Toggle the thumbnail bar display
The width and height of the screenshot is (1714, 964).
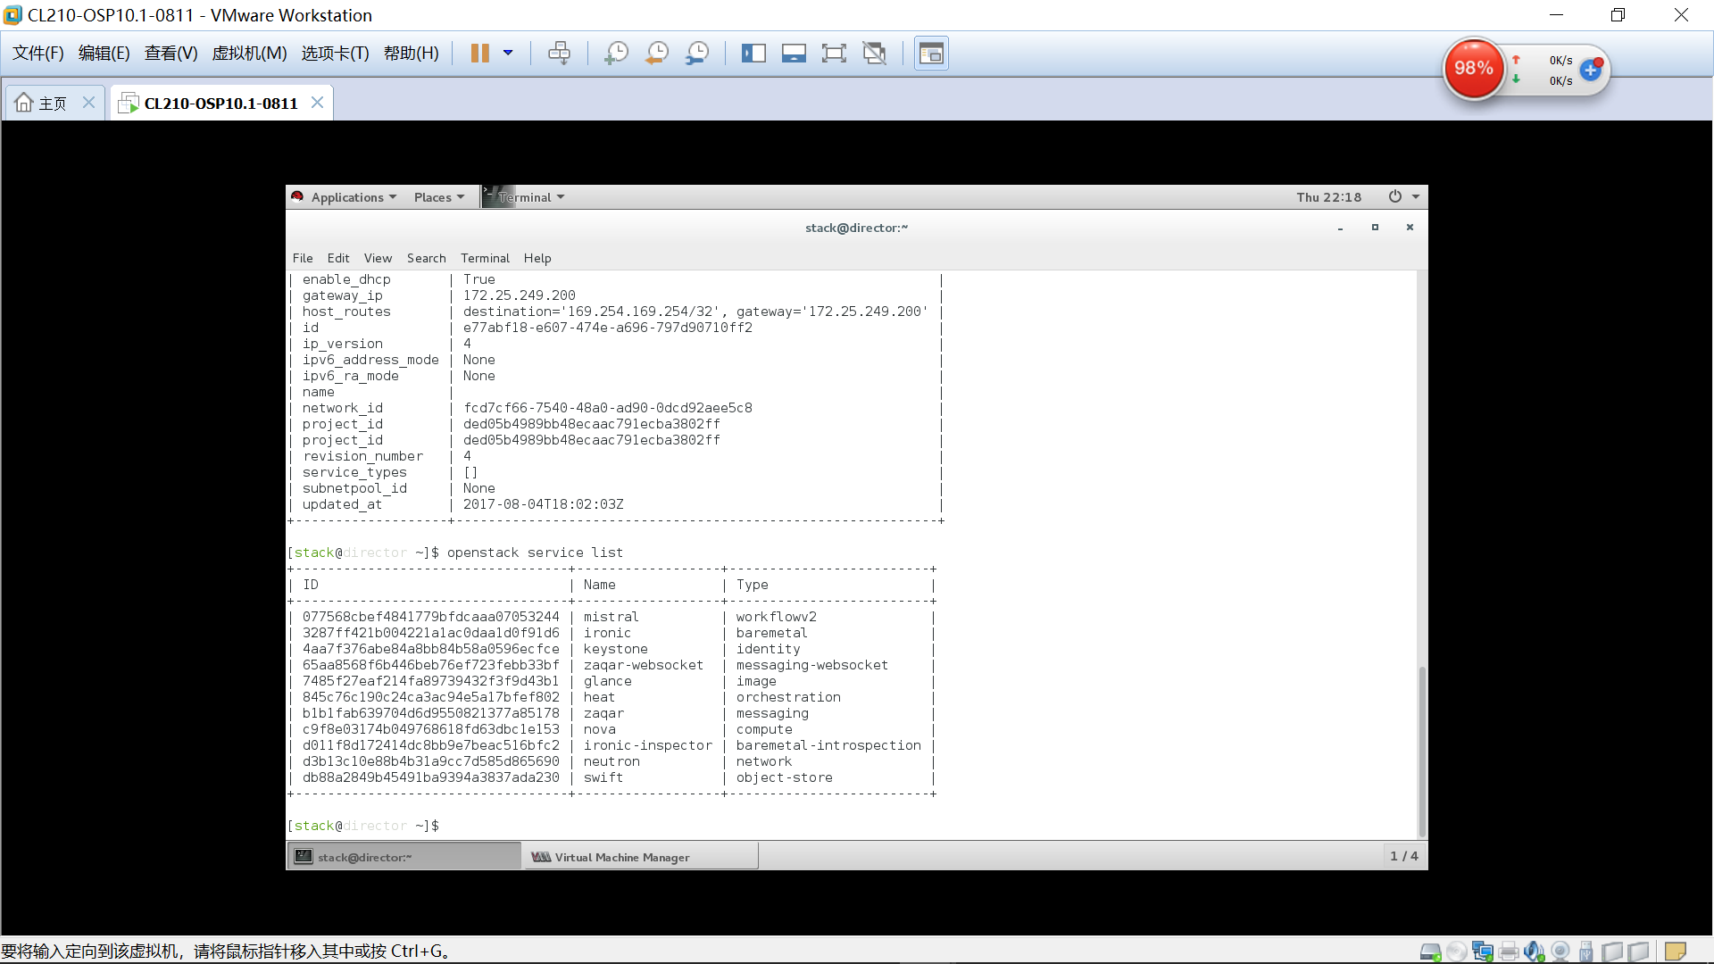pyautogui.click(x=794, y=53)
